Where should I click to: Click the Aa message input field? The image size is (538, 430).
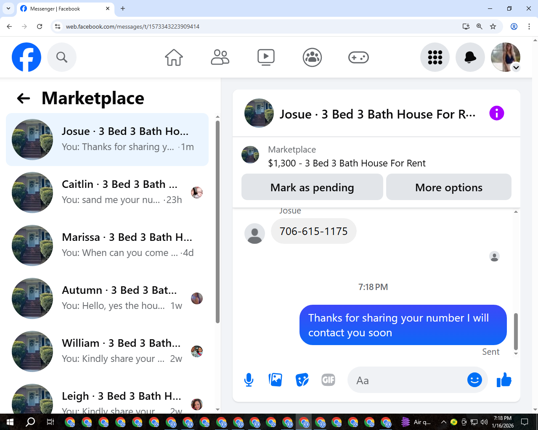tap(408, 380)
